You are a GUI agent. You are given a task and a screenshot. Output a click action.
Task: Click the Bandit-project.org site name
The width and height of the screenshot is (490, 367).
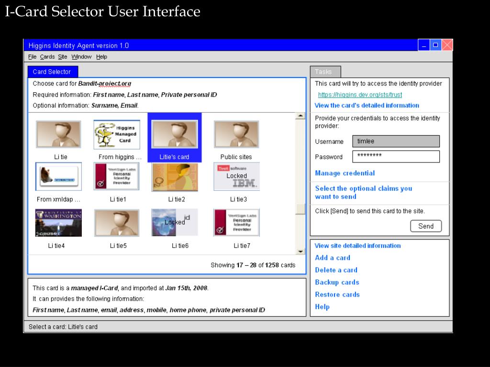(x=105, y=84)
